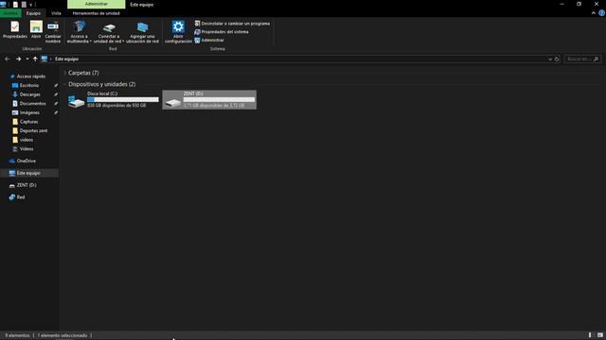Switch to the Vista ribbon tab

tap(56, 13)
